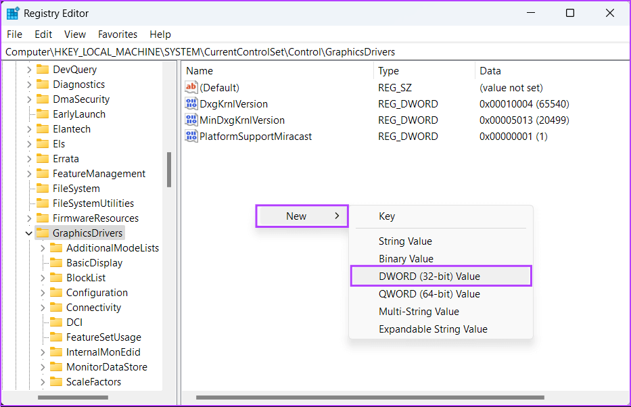This screenshot has width=631, height=407.
Task: Click the BasicDisplay folder icon
Action: click(x=56, y=263)
